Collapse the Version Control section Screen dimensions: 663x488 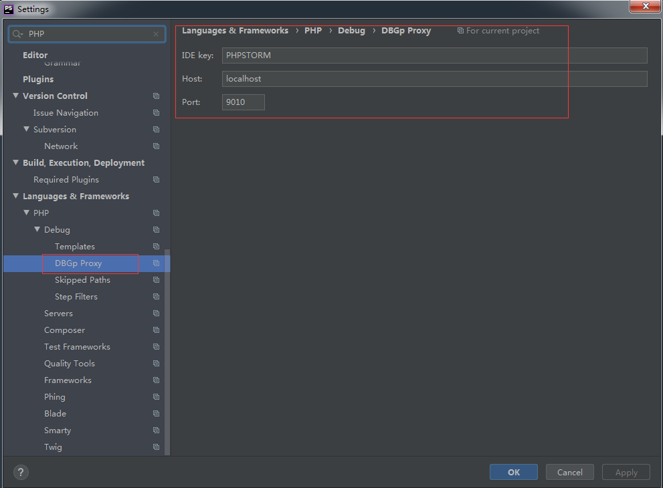coord(15,96)
